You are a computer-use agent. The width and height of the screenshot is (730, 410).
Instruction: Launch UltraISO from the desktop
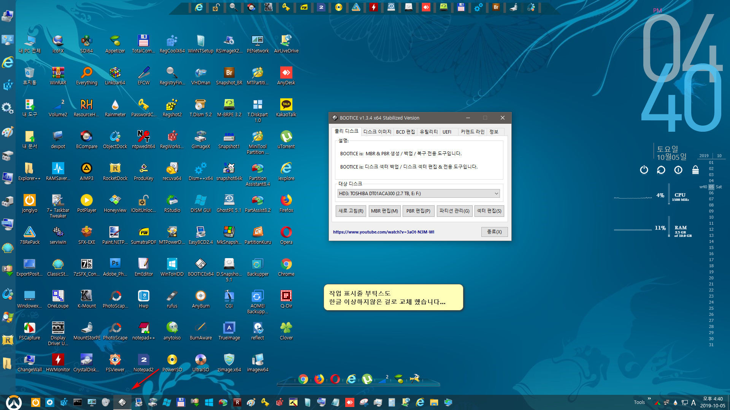200,363
